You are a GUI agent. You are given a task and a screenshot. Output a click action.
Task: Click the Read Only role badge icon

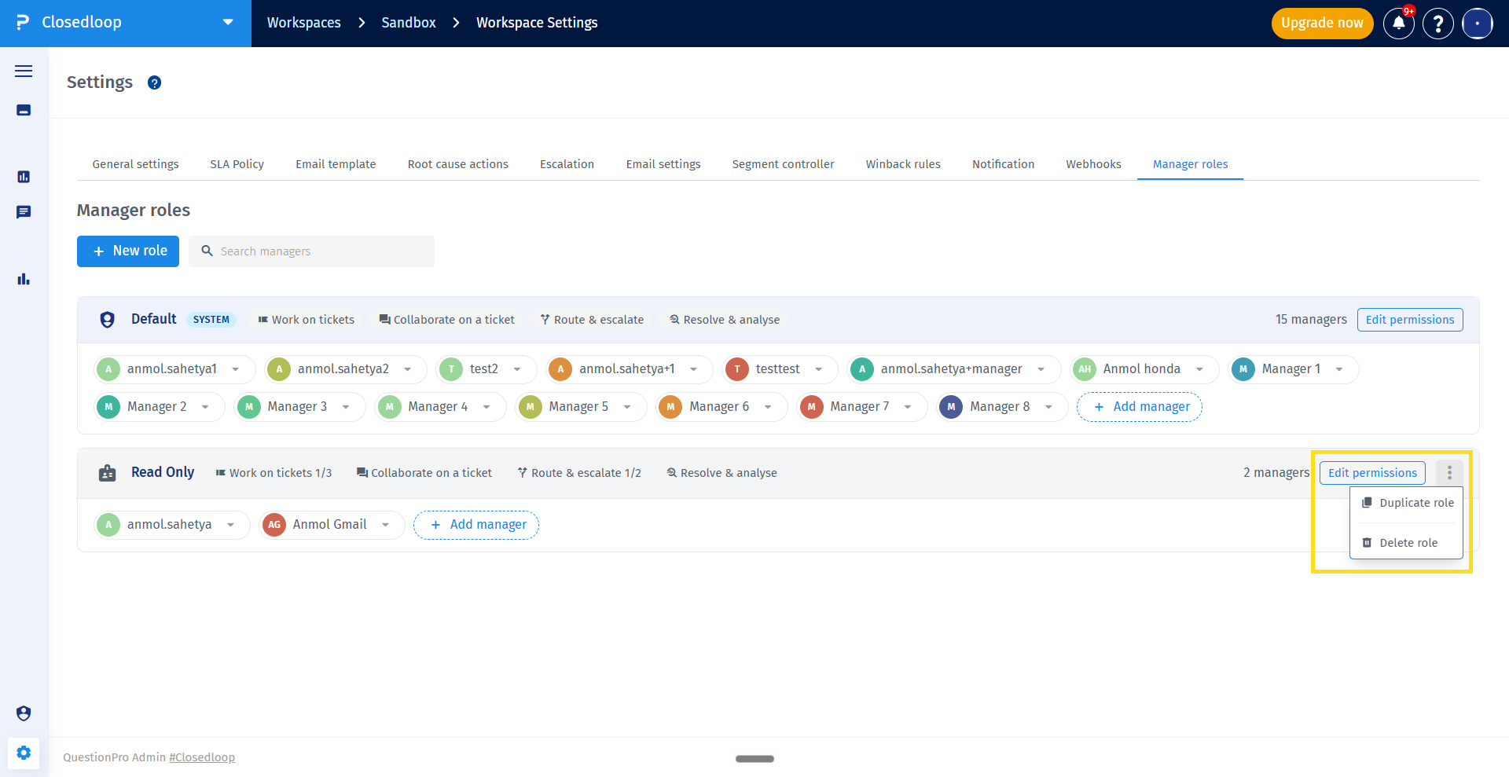108,473
